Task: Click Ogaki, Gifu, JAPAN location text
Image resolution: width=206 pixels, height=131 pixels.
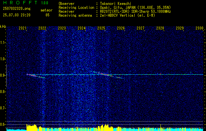Action: point(135,8)
